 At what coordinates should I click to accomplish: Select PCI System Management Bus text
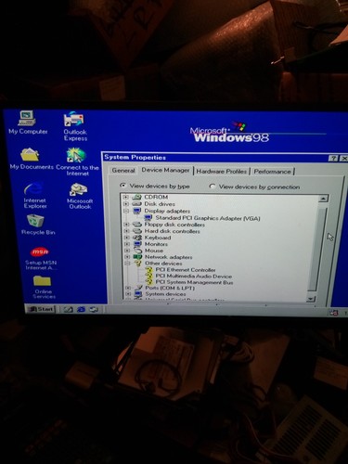(x=194, y=282)
